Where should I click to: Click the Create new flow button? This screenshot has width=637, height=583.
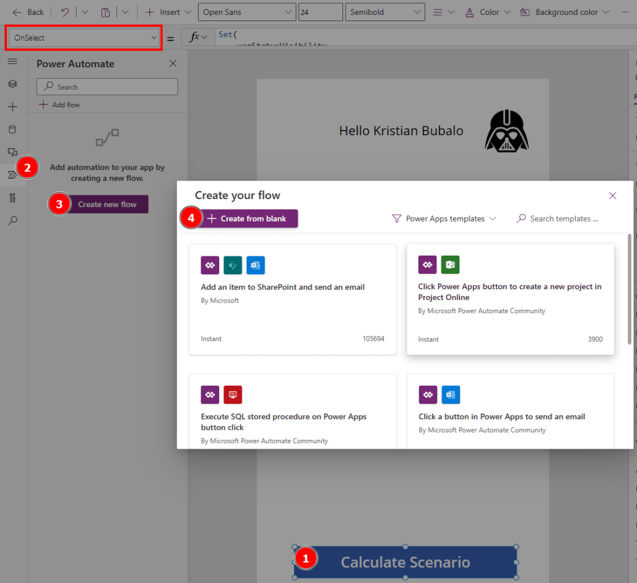tap(107, 204)
